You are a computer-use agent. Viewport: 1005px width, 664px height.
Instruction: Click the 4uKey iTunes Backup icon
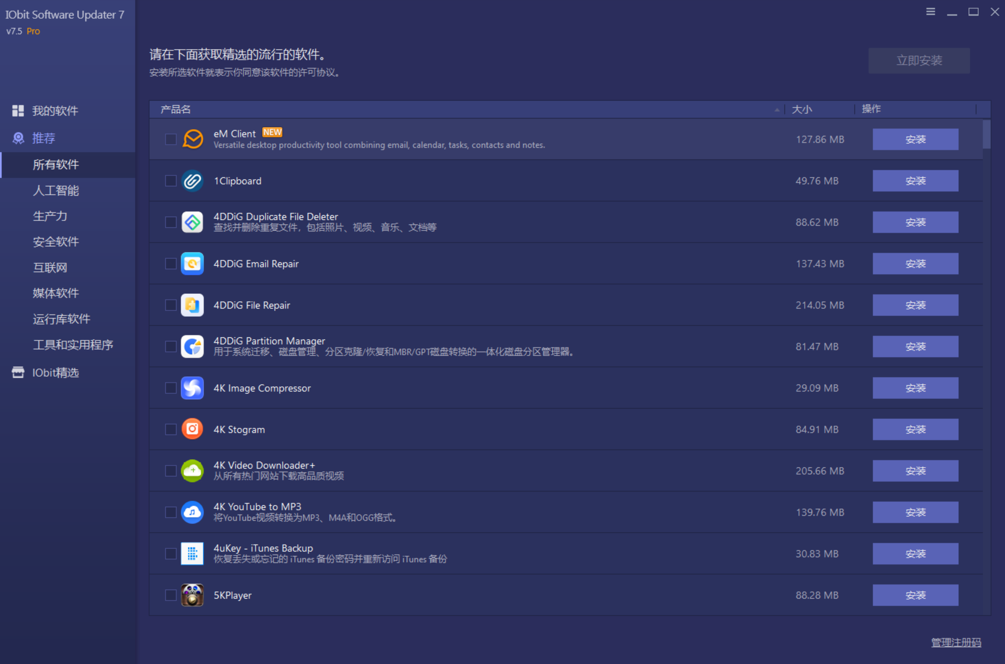(192, 554)
